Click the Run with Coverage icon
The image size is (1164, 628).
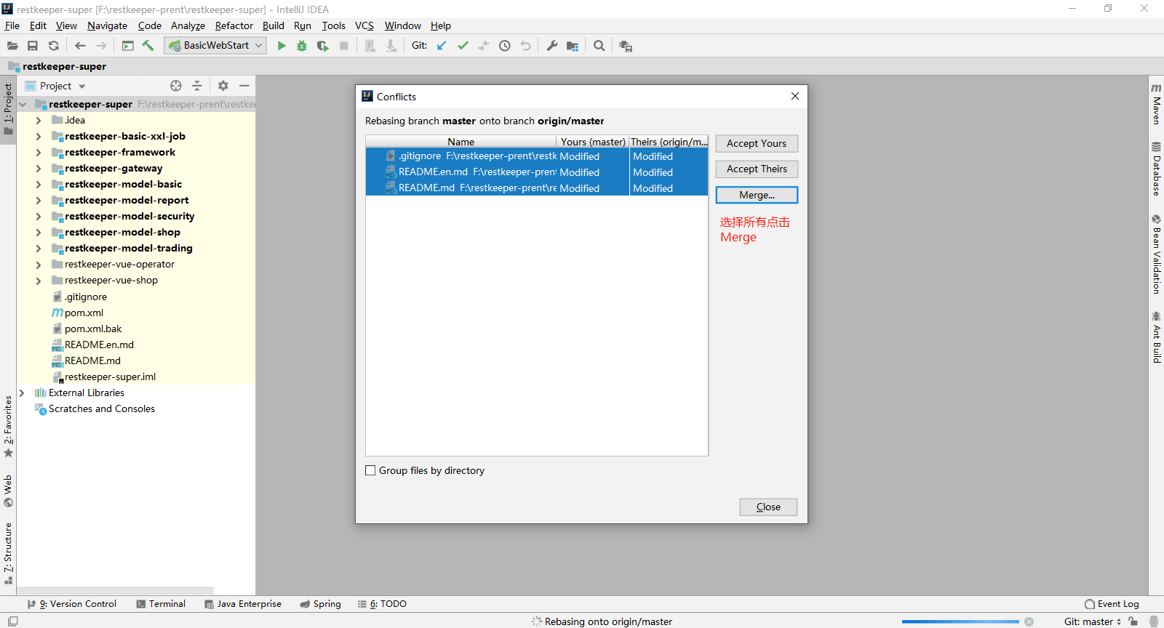(x=323, y=46)
